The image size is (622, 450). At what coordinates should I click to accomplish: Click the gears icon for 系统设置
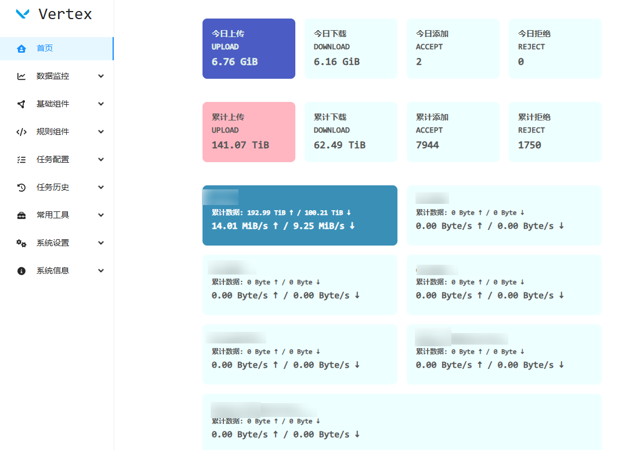[x=21, y=243]
